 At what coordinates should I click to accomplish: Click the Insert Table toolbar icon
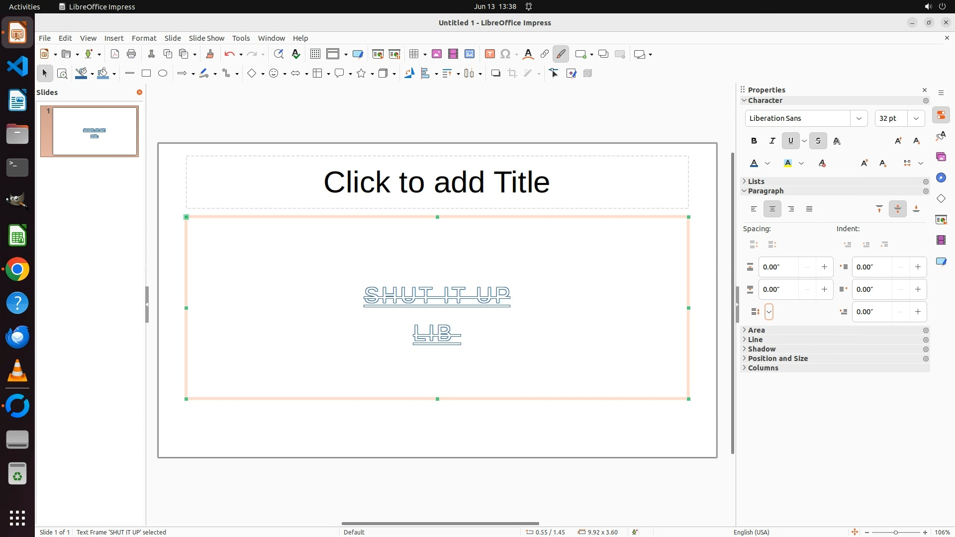coord(414,54)
